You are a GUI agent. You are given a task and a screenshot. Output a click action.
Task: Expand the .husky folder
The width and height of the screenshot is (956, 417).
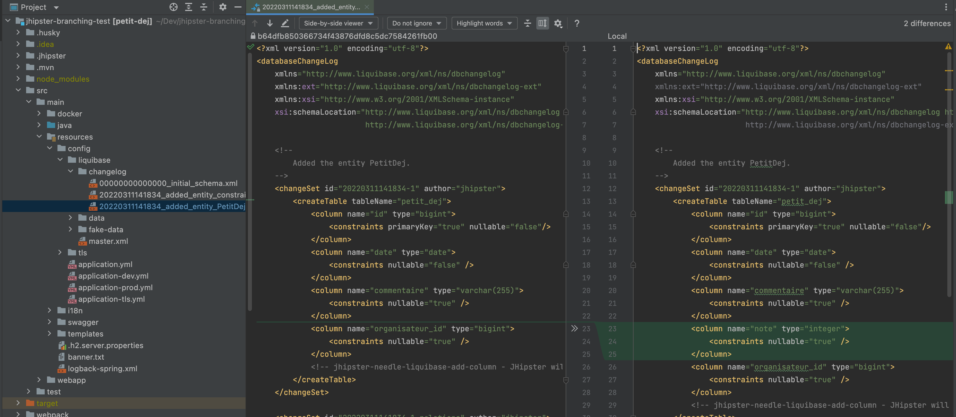click(x=18, y=33)
